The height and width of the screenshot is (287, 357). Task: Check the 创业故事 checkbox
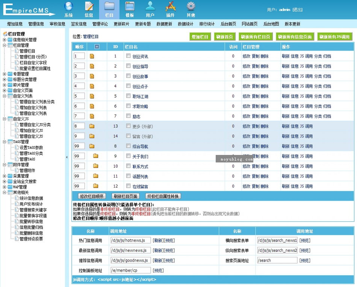[129, 76]
